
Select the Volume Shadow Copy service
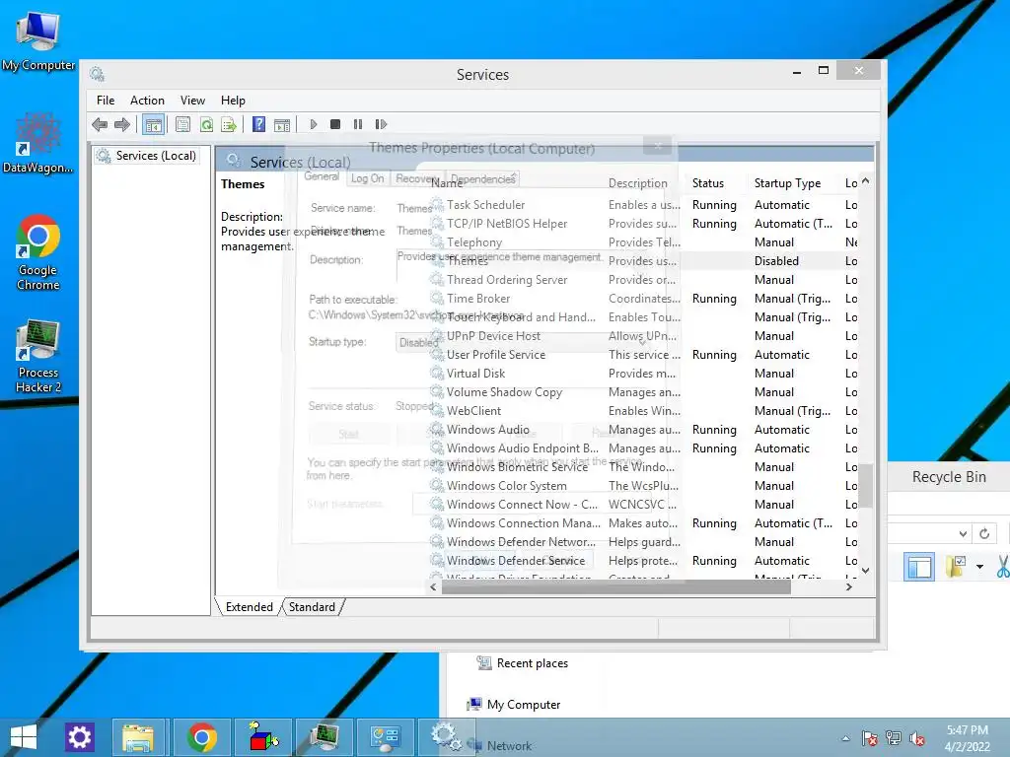(x=644, y=391)
